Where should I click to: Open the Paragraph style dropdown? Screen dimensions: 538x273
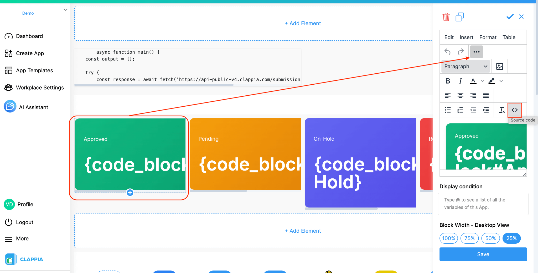coord(465,66)
